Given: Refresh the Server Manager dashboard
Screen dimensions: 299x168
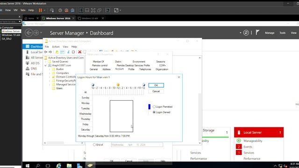Looking at the screenshot, I should click(246, 33).
